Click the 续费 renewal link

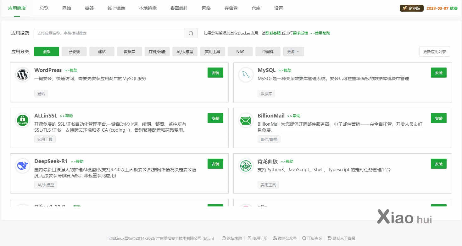click(x=454, y=8)
